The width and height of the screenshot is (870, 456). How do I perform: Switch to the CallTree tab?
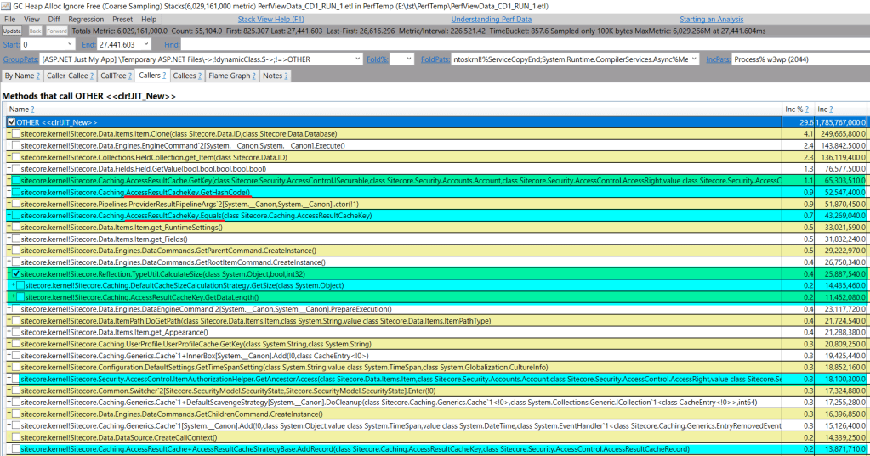[x=111, y=76]
